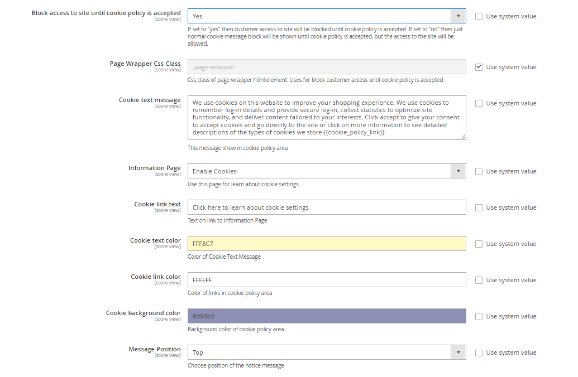Click the Use system value label for Message Position

coord(511,352)
